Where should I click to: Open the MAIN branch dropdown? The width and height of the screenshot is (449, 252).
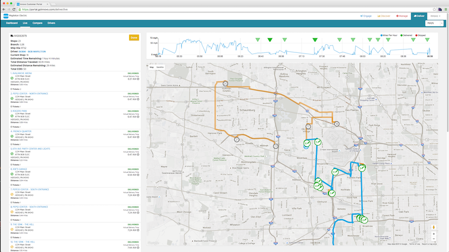coord(434,23)
